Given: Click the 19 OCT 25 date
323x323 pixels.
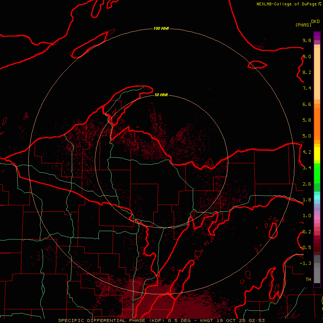Looking at the screenshot, I should (231, 320).
